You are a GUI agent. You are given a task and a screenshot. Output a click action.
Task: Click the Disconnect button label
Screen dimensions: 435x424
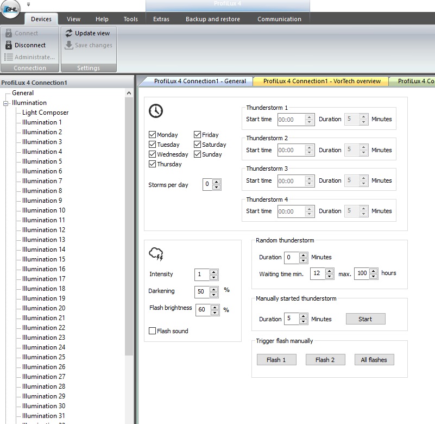[x=30, y=45]
